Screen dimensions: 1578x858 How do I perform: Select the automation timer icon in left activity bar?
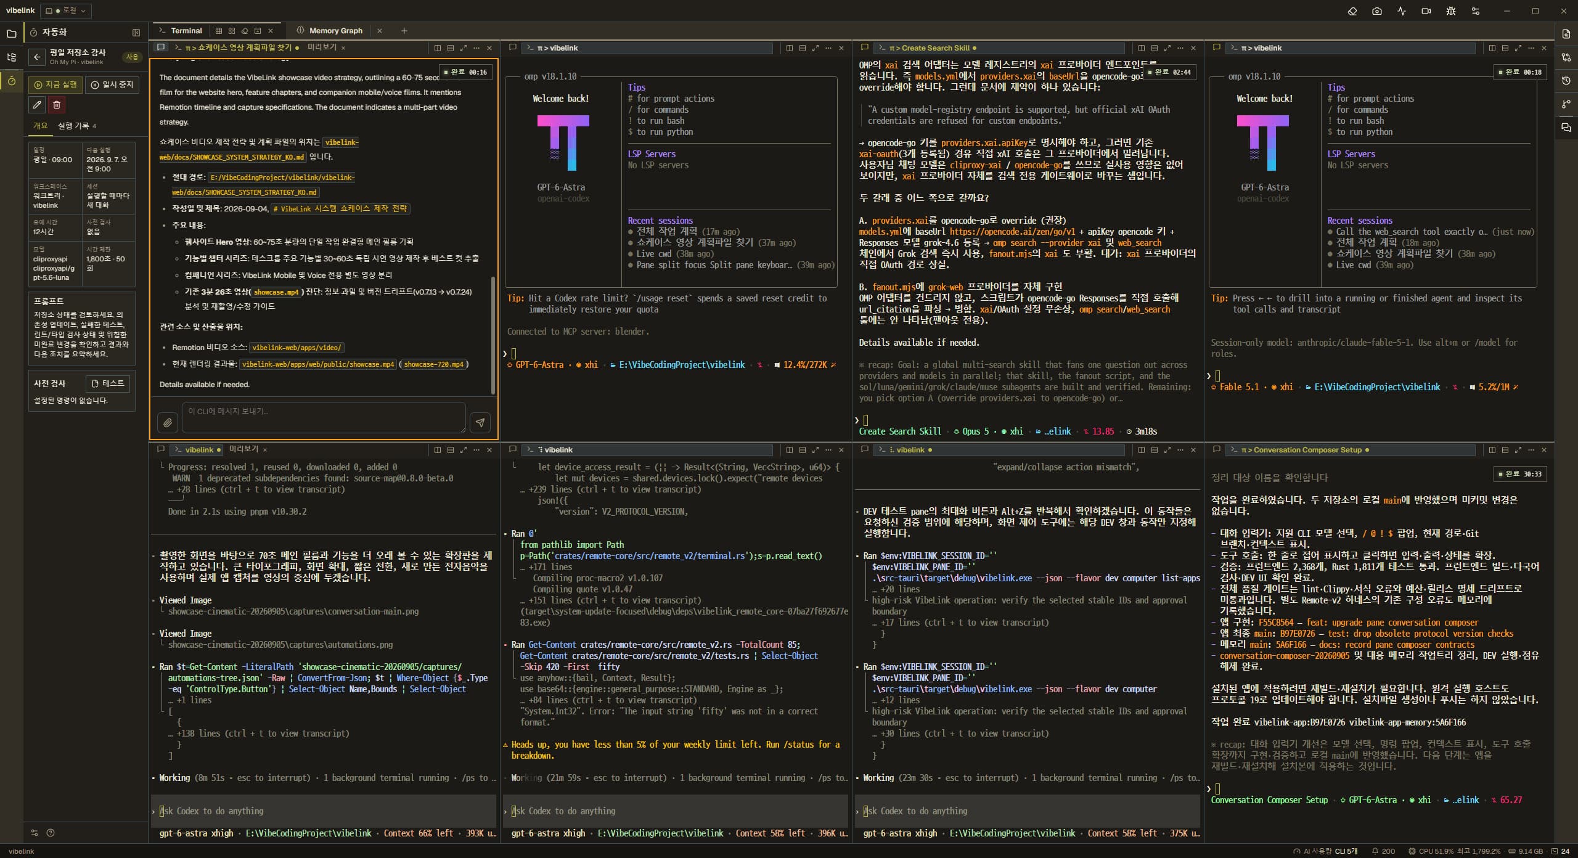pyautogui.click(x=11, y=81)
